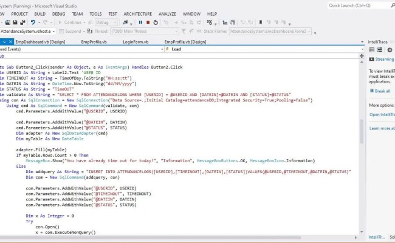Screen dimensions: 395x243
Task: Click the Step Over debug icon
Action: (x=191, y=22)
